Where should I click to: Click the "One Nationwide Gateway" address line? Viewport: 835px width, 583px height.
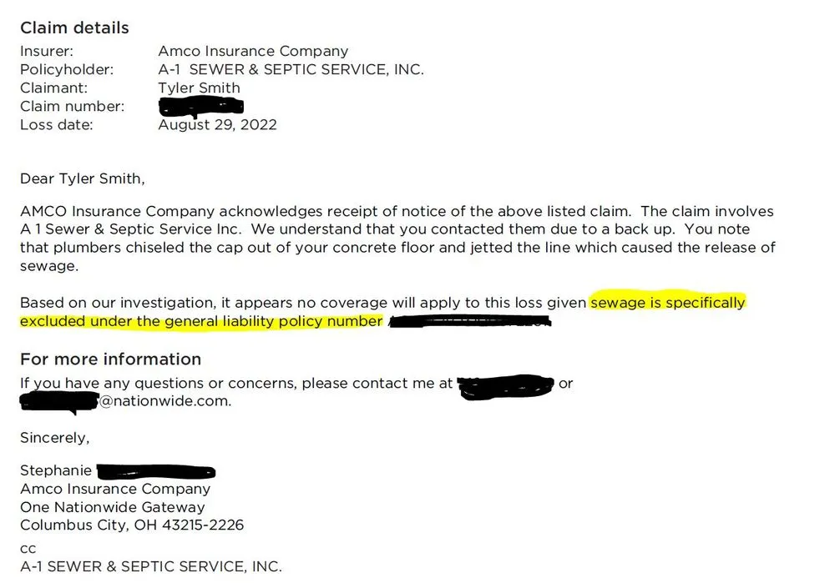(112, 507)
